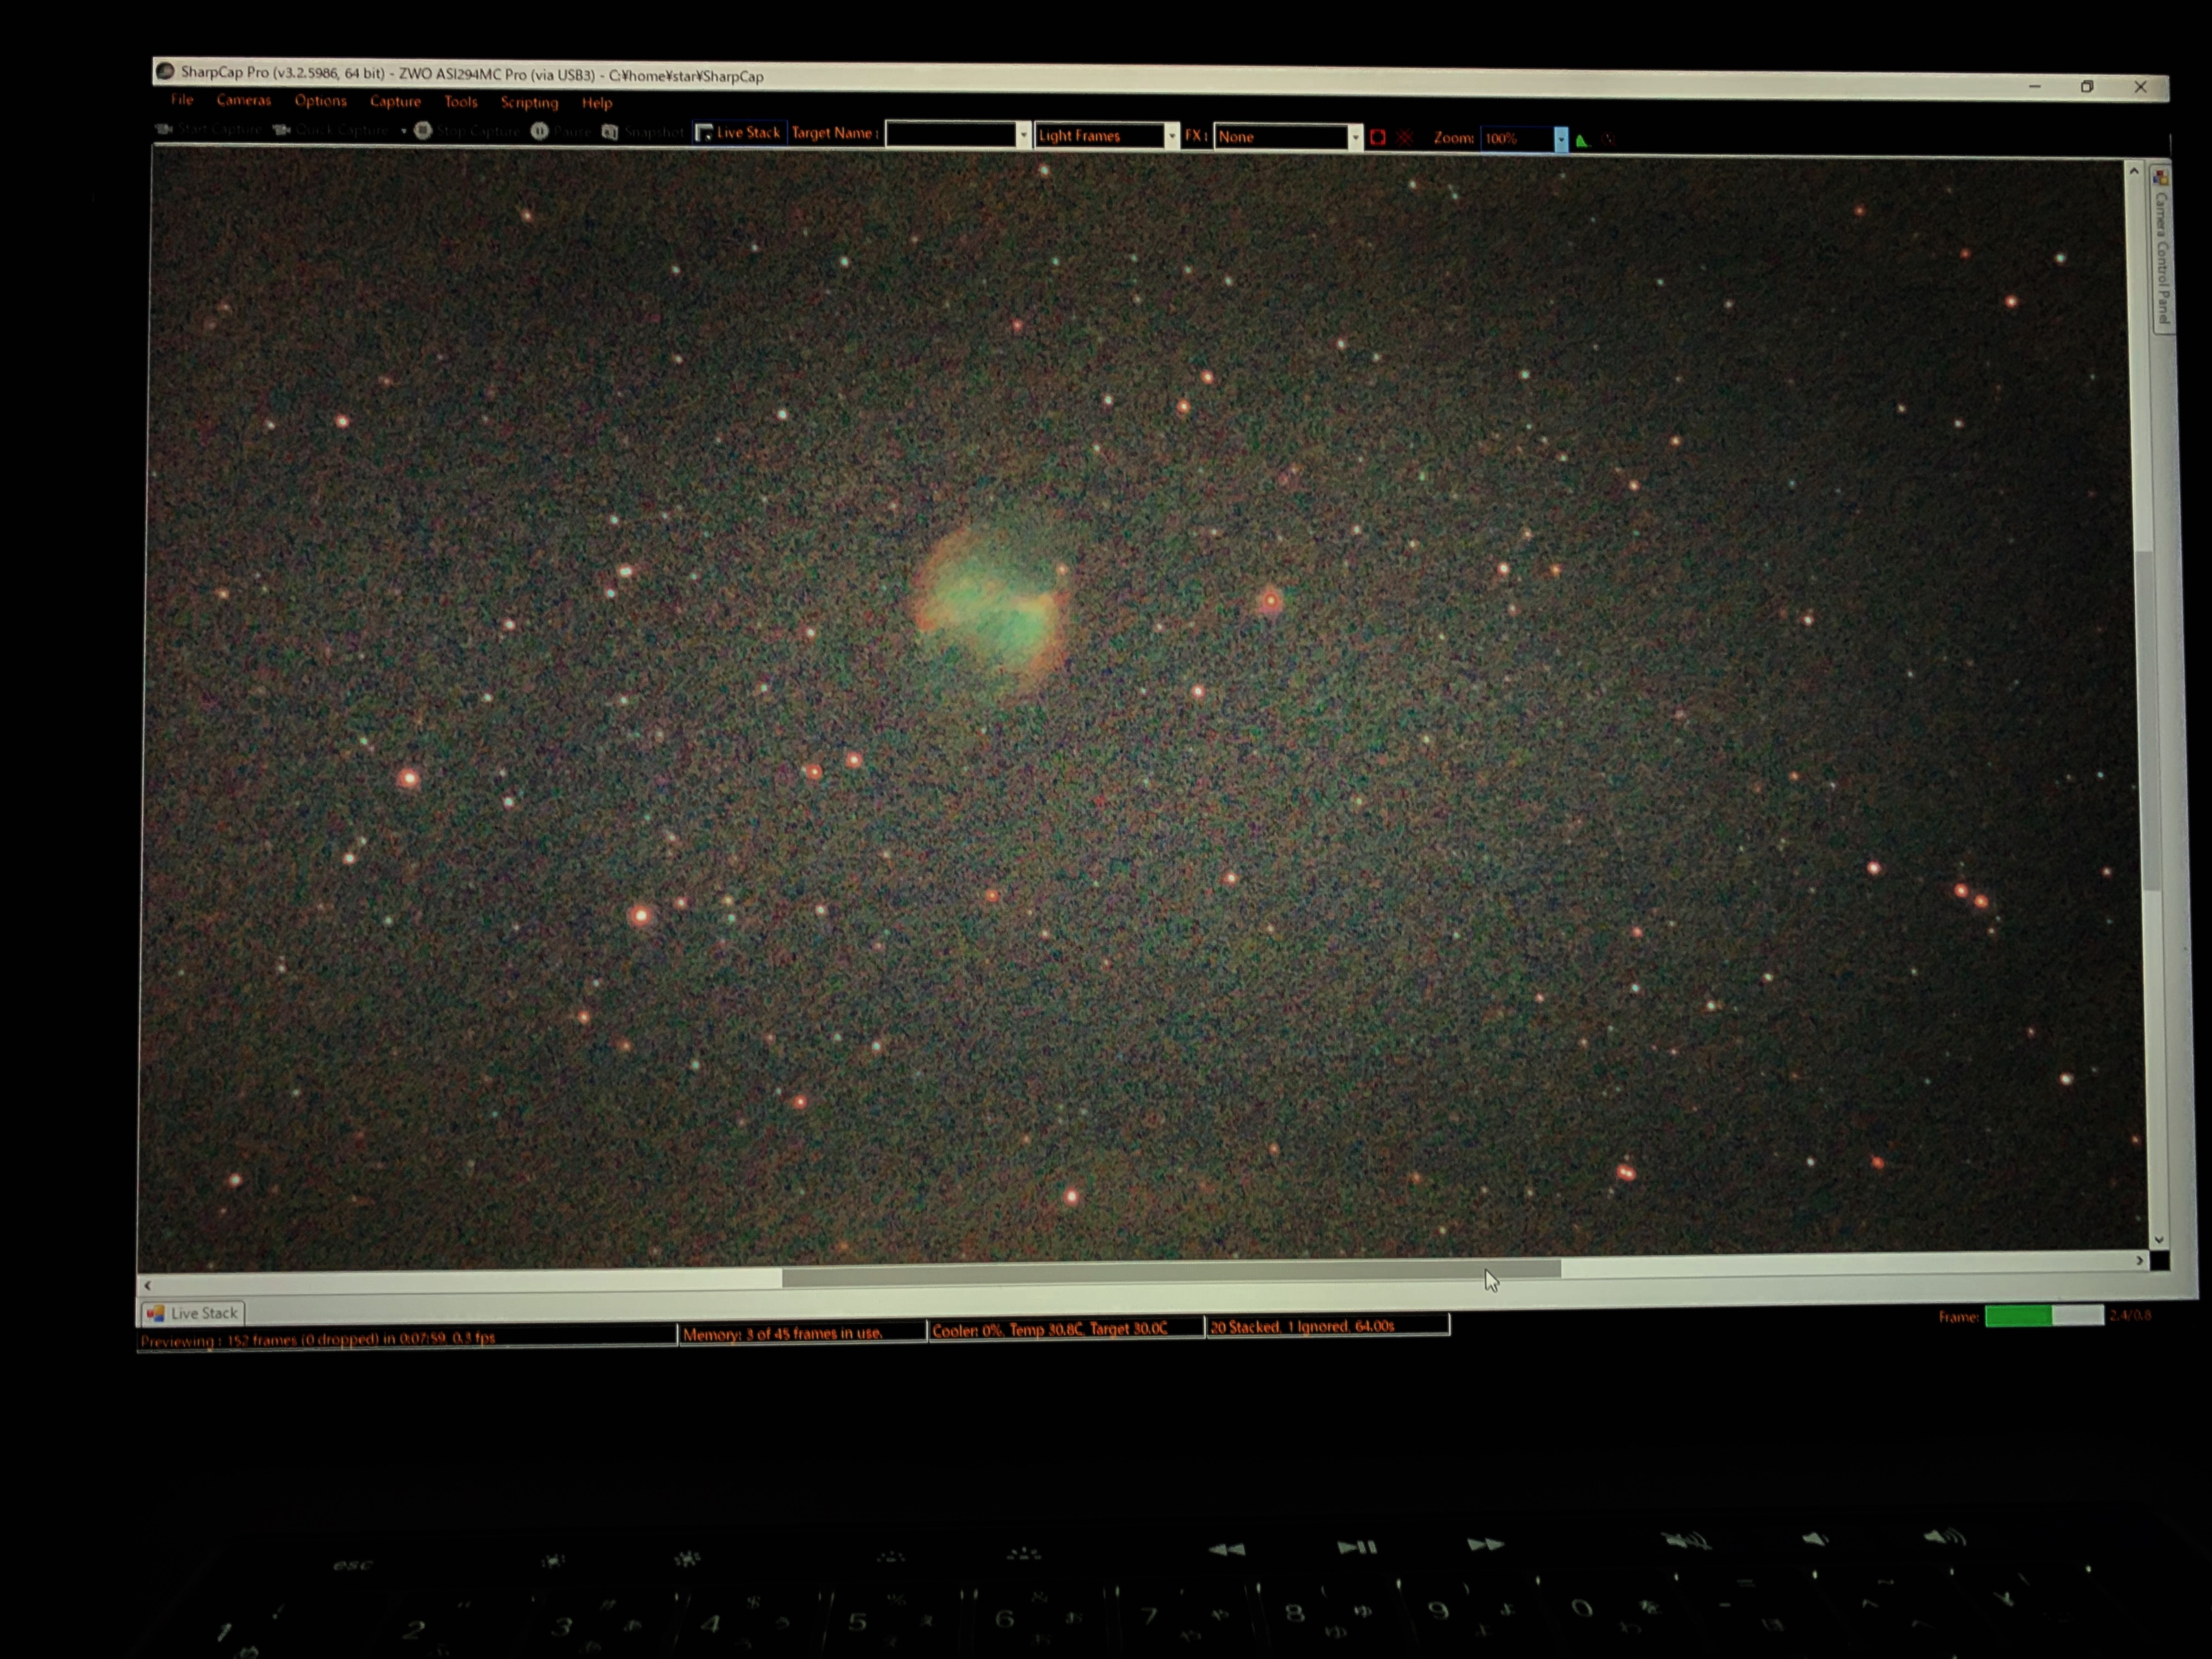Image resolution: width=2212 pixels, height=1659 pixels.
Task: Open the Tools menu
Action: pos(460,101)
